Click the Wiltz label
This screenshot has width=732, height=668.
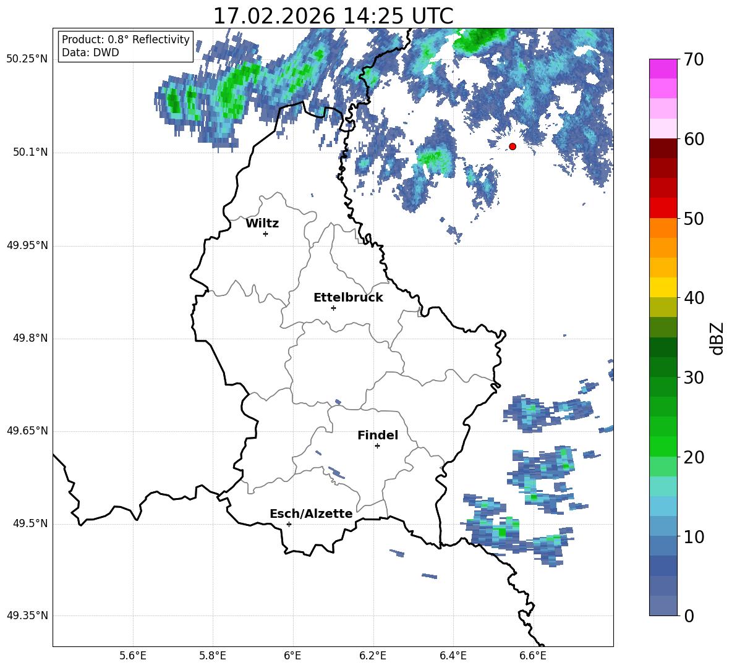click(262, 224)
